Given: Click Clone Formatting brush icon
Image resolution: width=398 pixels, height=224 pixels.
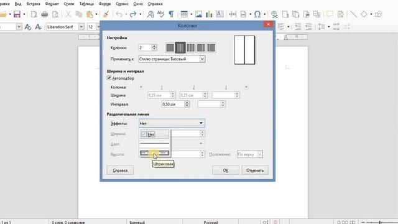Looking at the screenshot, I should pos(106,14).
